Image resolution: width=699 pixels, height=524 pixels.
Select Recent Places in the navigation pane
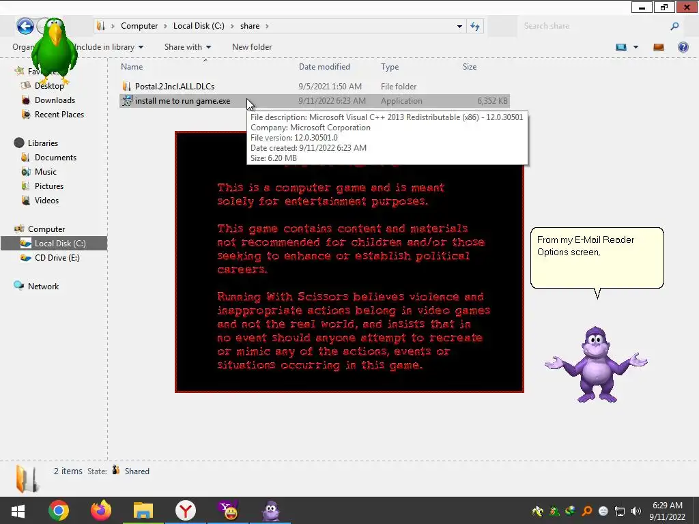coord(59,115)
